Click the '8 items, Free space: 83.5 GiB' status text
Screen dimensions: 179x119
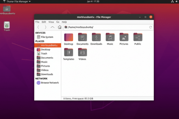(78, 99)
